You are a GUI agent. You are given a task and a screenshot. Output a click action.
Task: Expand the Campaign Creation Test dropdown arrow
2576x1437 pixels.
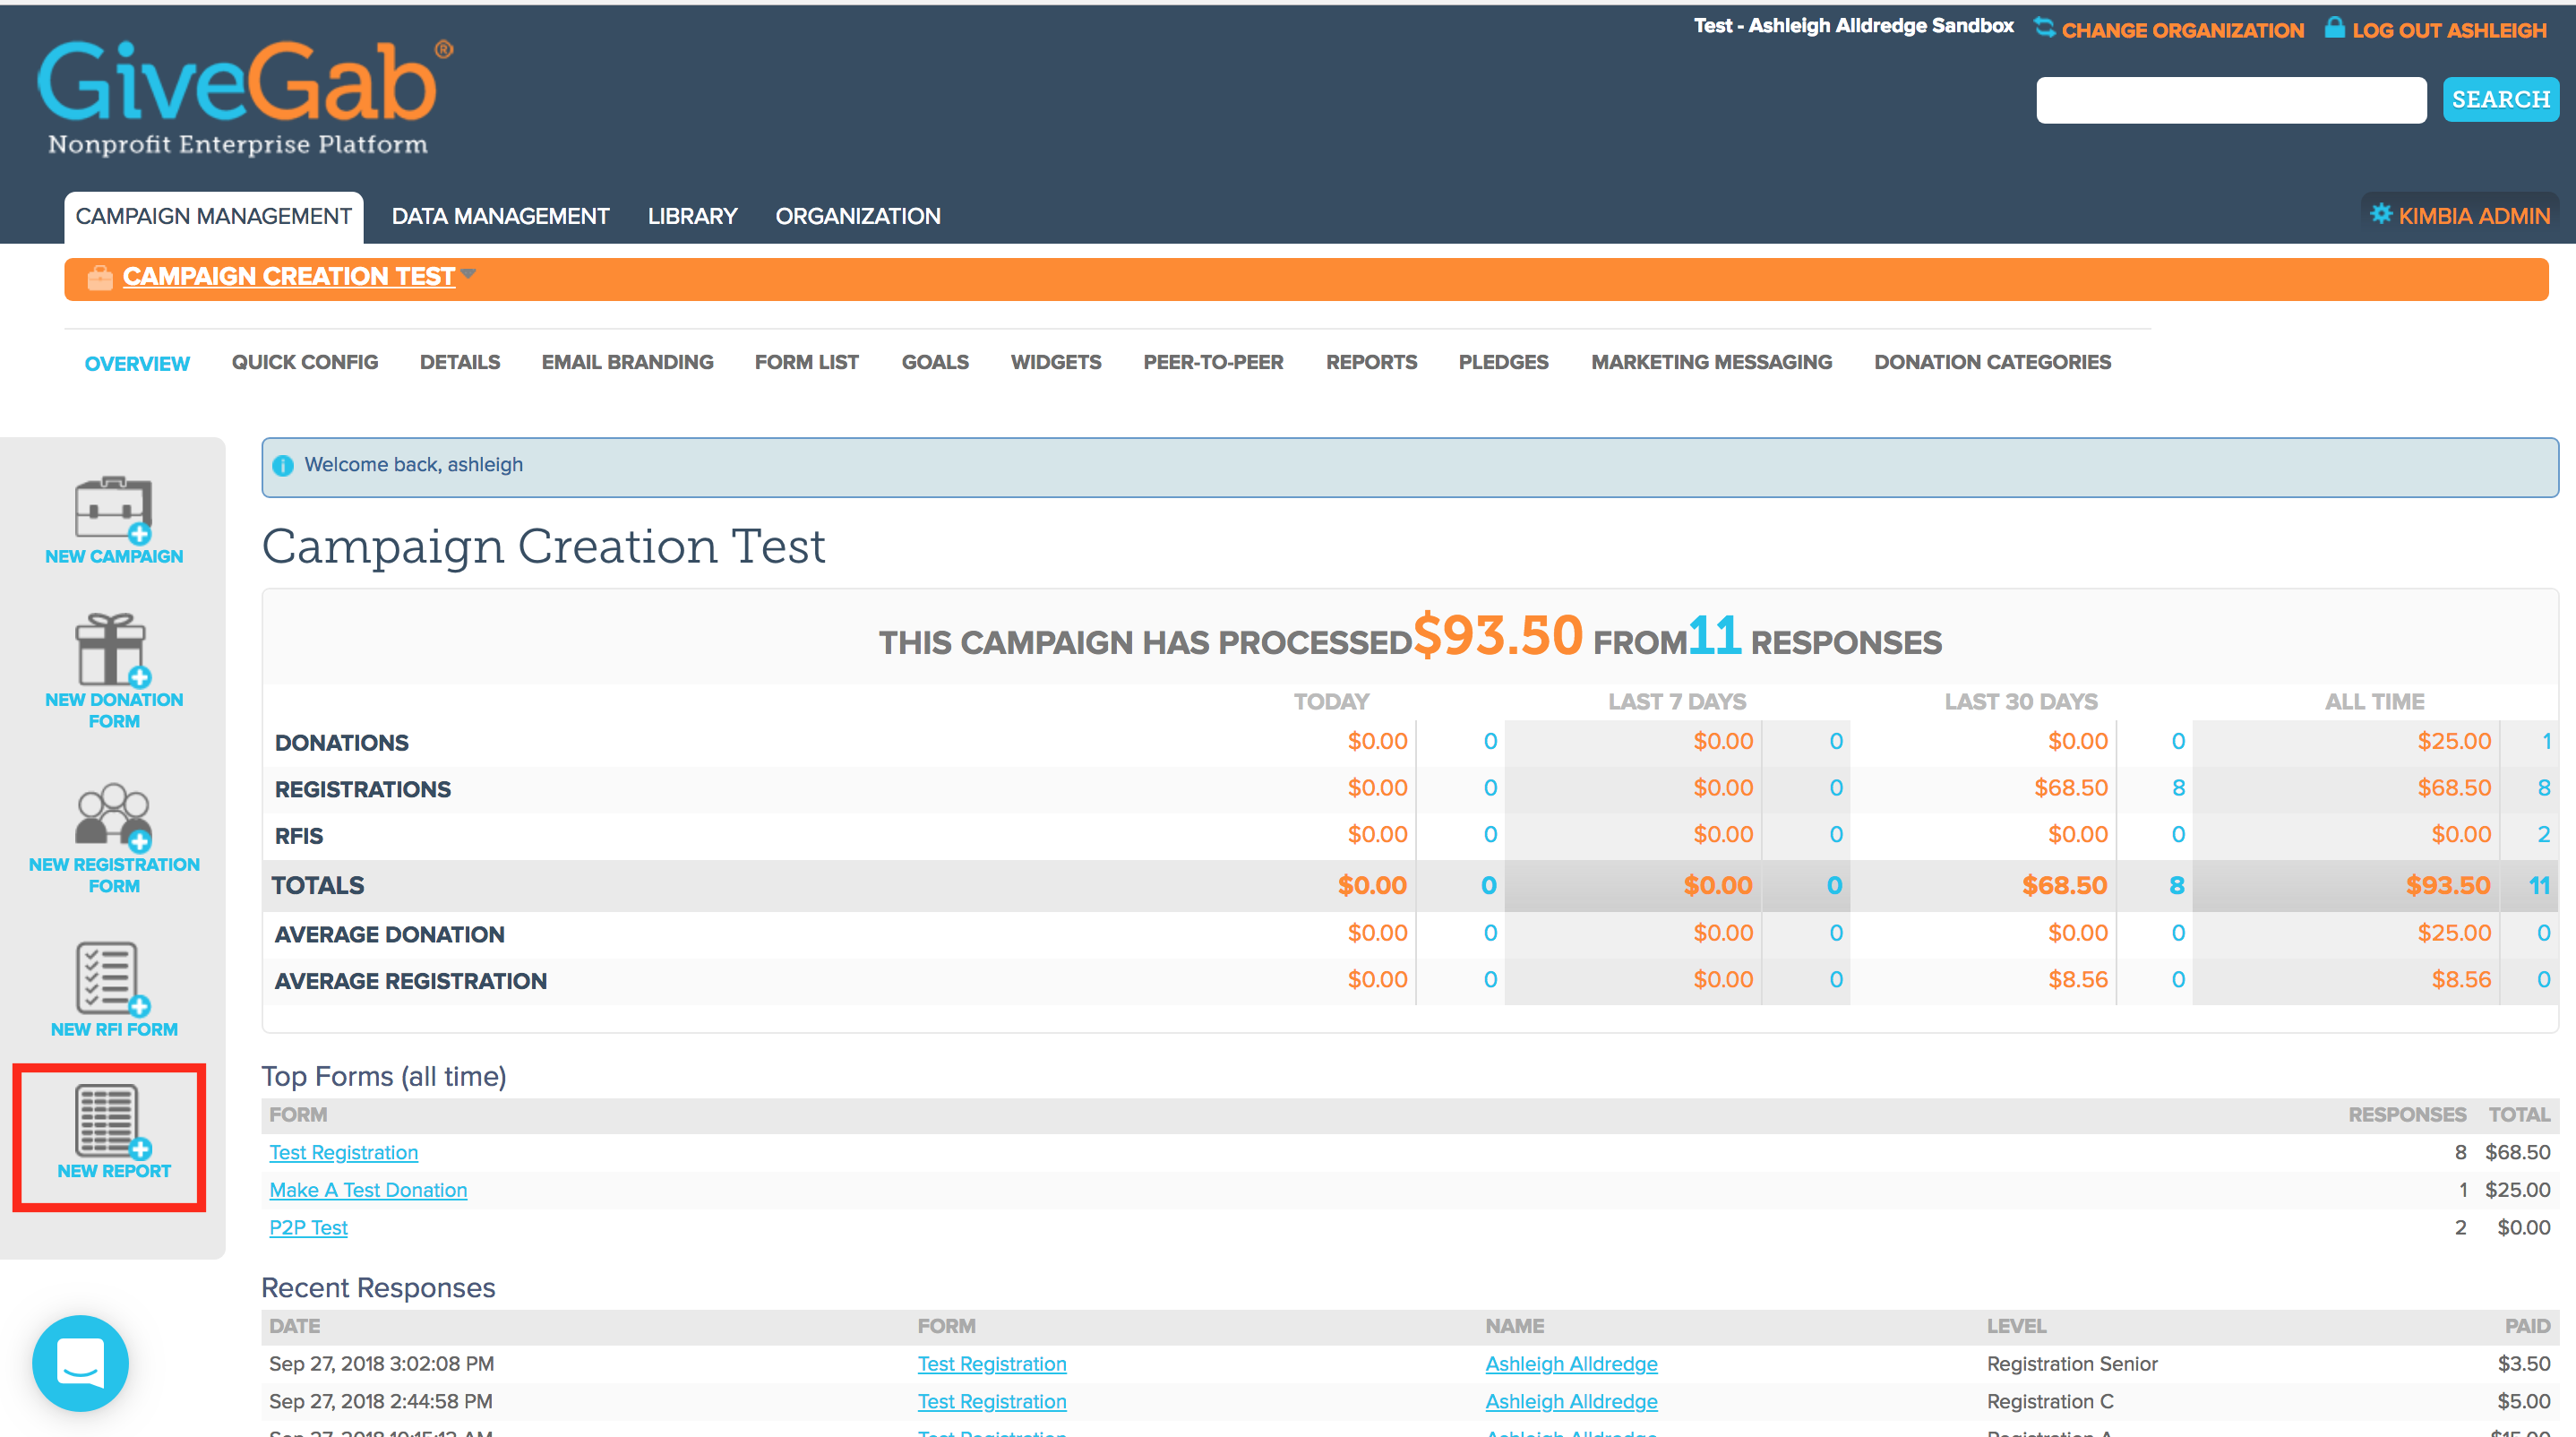[x=468, y=273]
